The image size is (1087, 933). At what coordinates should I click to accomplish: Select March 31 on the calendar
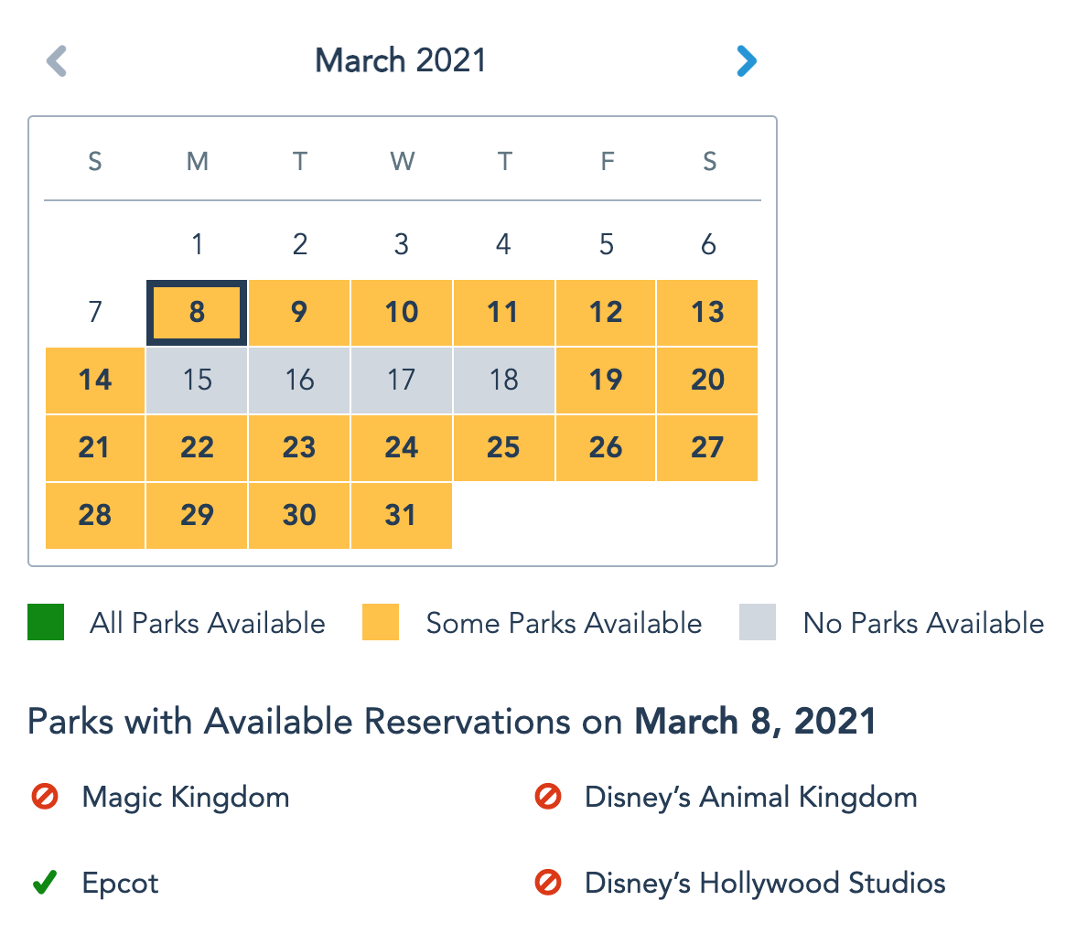pyautogui.click(x=401, y=516)
